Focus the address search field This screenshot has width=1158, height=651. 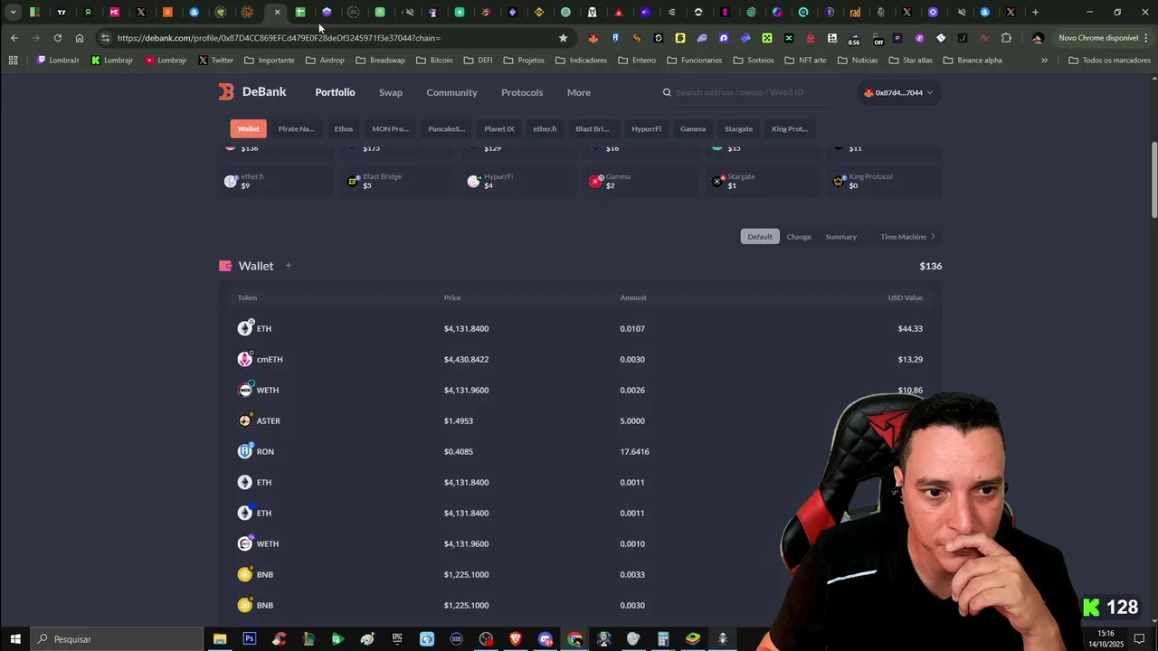coord(751,92)
